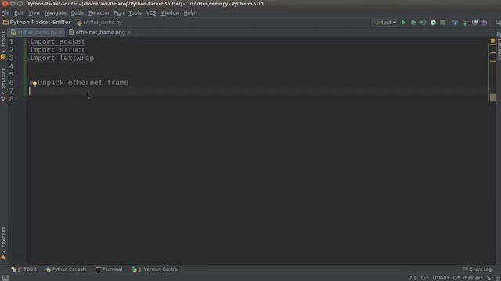
Task: Open the test run configuration dropdown
Action: tap(385, 23)
